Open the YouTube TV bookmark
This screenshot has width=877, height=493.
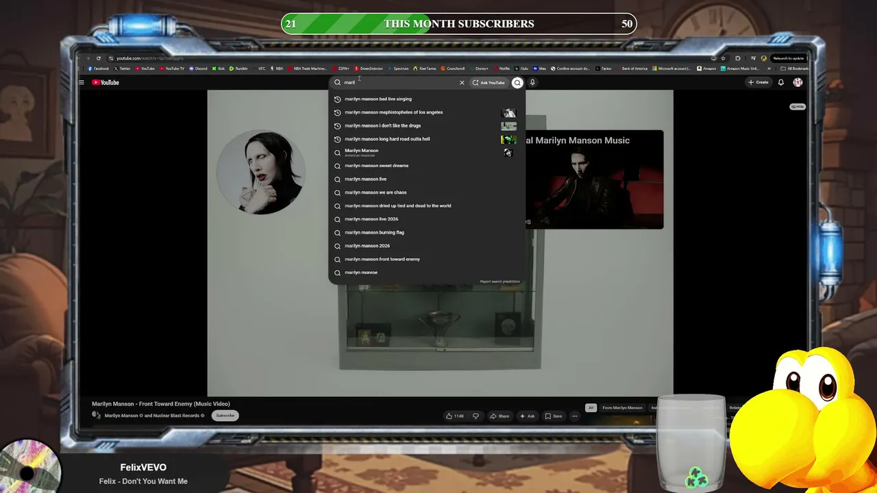coord(172,68)
